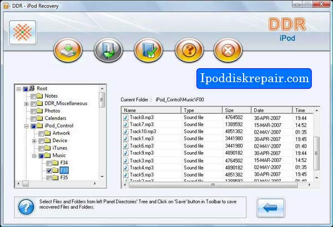Collapse the Music tree node
This screenshot has width=333, height=227.
coord(34,156)
